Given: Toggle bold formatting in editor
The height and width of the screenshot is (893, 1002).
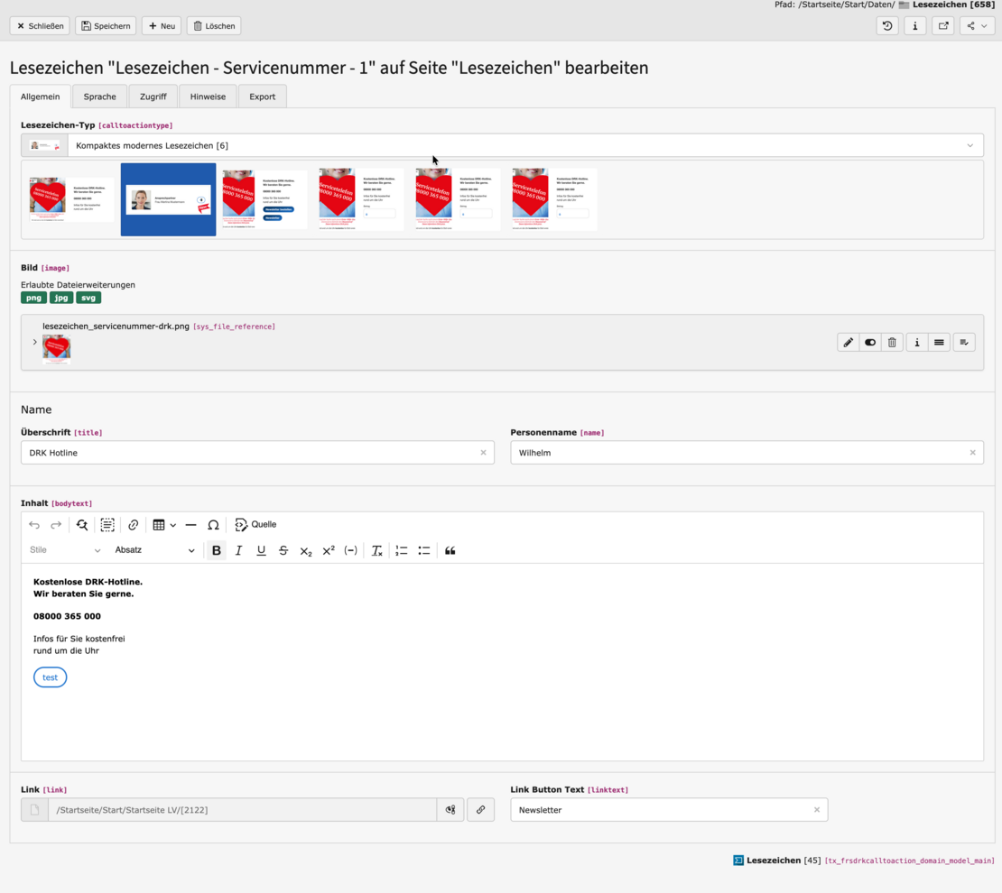Looking at the screenshot, I should click(x=216, y=550).
